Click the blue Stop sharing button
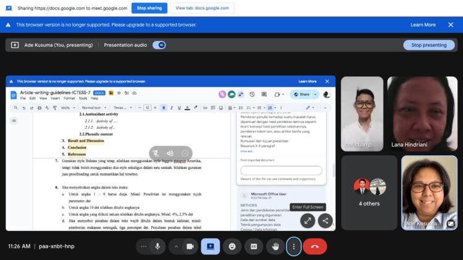This screenshot has width=463, height=260. click(149, 8)
